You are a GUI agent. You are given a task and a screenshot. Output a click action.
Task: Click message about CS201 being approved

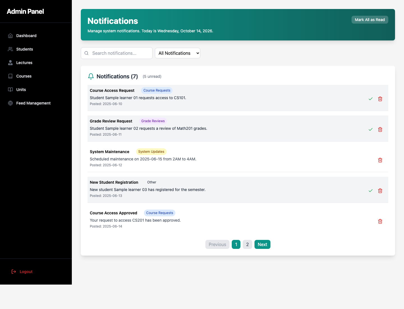pos(135,220)
